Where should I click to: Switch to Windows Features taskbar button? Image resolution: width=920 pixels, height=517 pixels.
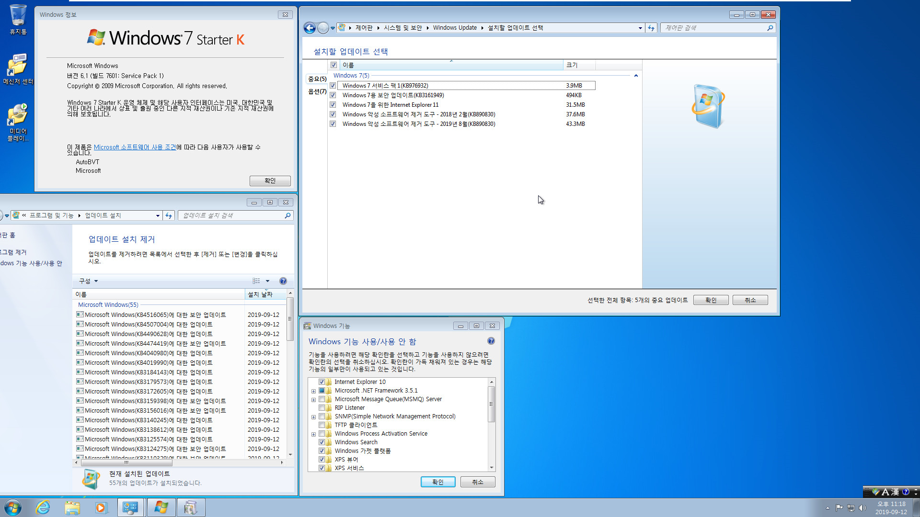pyautogui.click(x=191, y=507)
